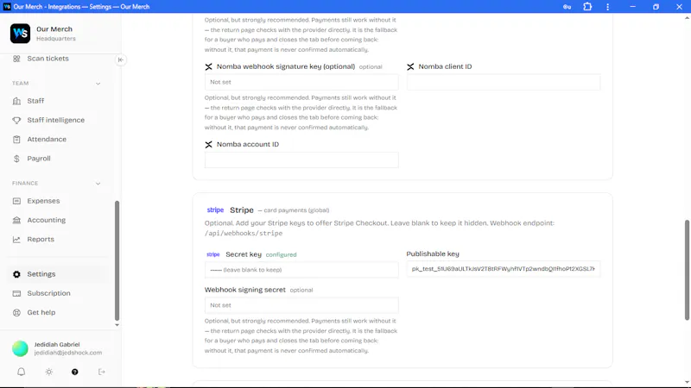The width and height of the screenshot is (691, 388).
Task: Click the Stripe Publishable key field
Action: point(504,269)
